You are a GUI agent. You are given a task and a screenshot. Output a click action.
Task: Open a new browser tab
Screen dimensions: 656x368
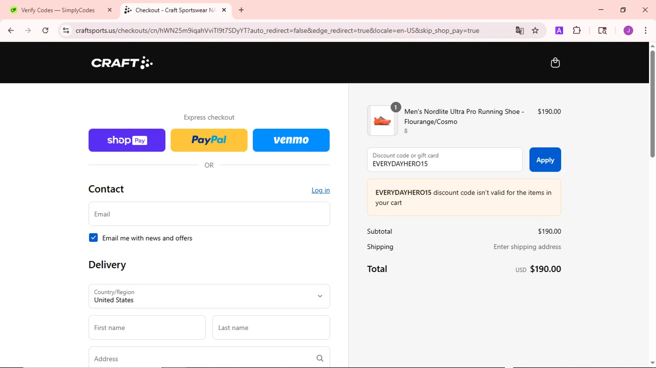click(241, 10)
